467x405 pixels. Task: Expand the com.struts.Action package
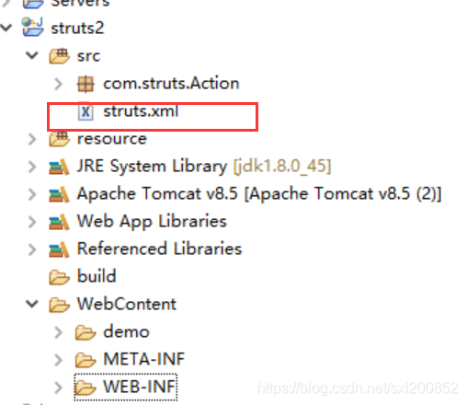point(58,84)
